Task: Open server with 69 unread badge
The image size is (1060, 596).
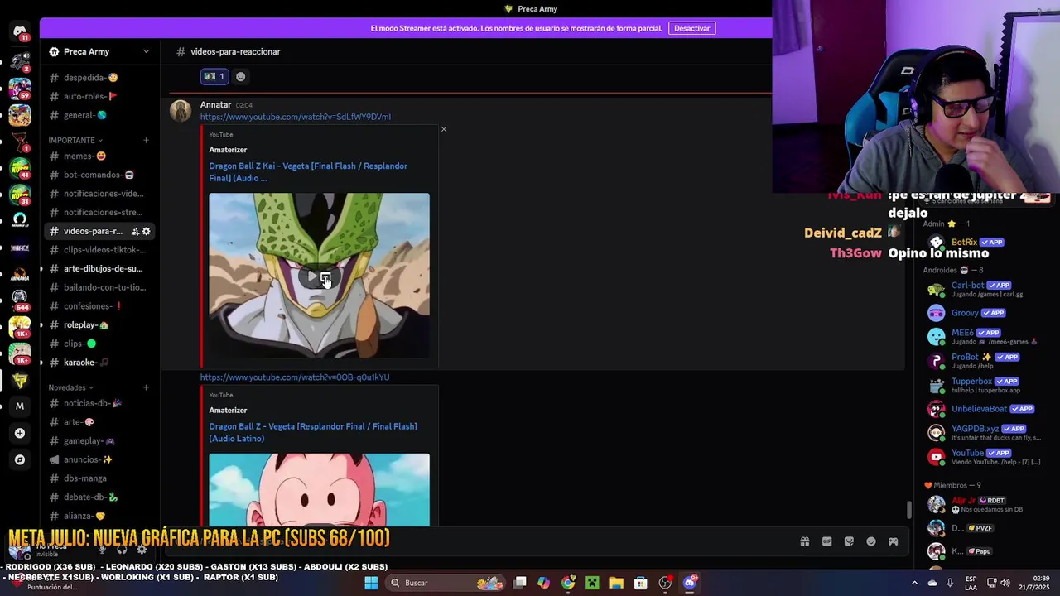Action: pos(20,88)
